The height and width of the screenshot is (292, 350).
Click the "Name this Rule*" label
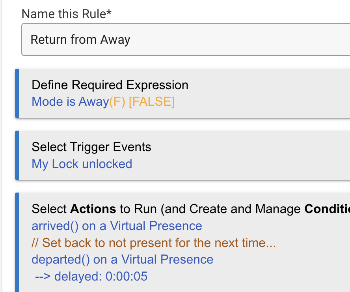(x=66, y=13)
